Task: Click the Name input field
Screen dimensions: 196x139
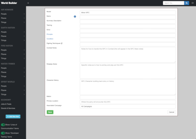Action: (x=128, y=17)
